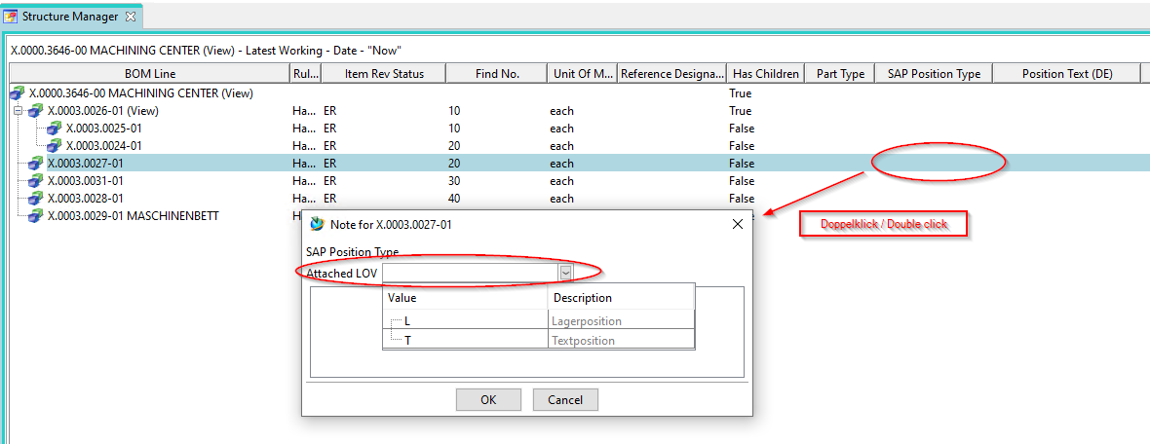Click the note dialog title icon
The width and height of the screenshot is (1150, 444).
(316, 224)
